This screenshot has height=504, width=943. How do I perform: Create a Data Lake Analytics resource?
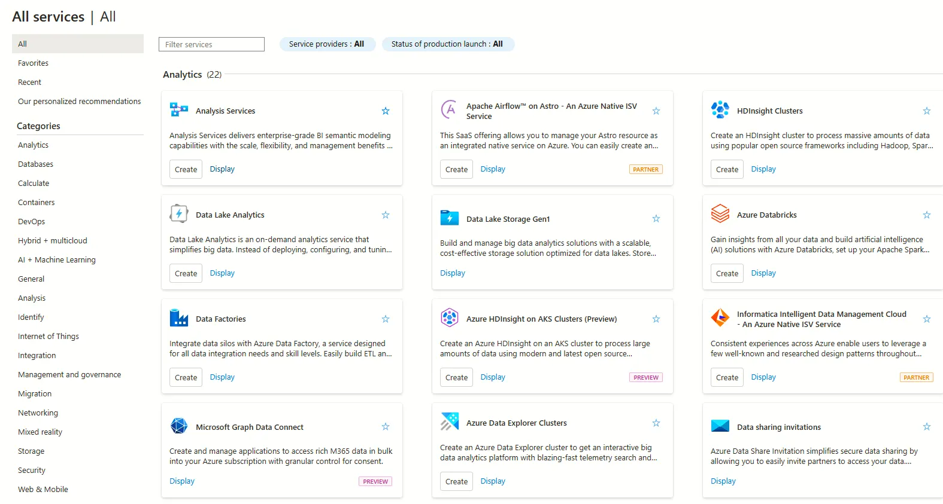(186, 273)
